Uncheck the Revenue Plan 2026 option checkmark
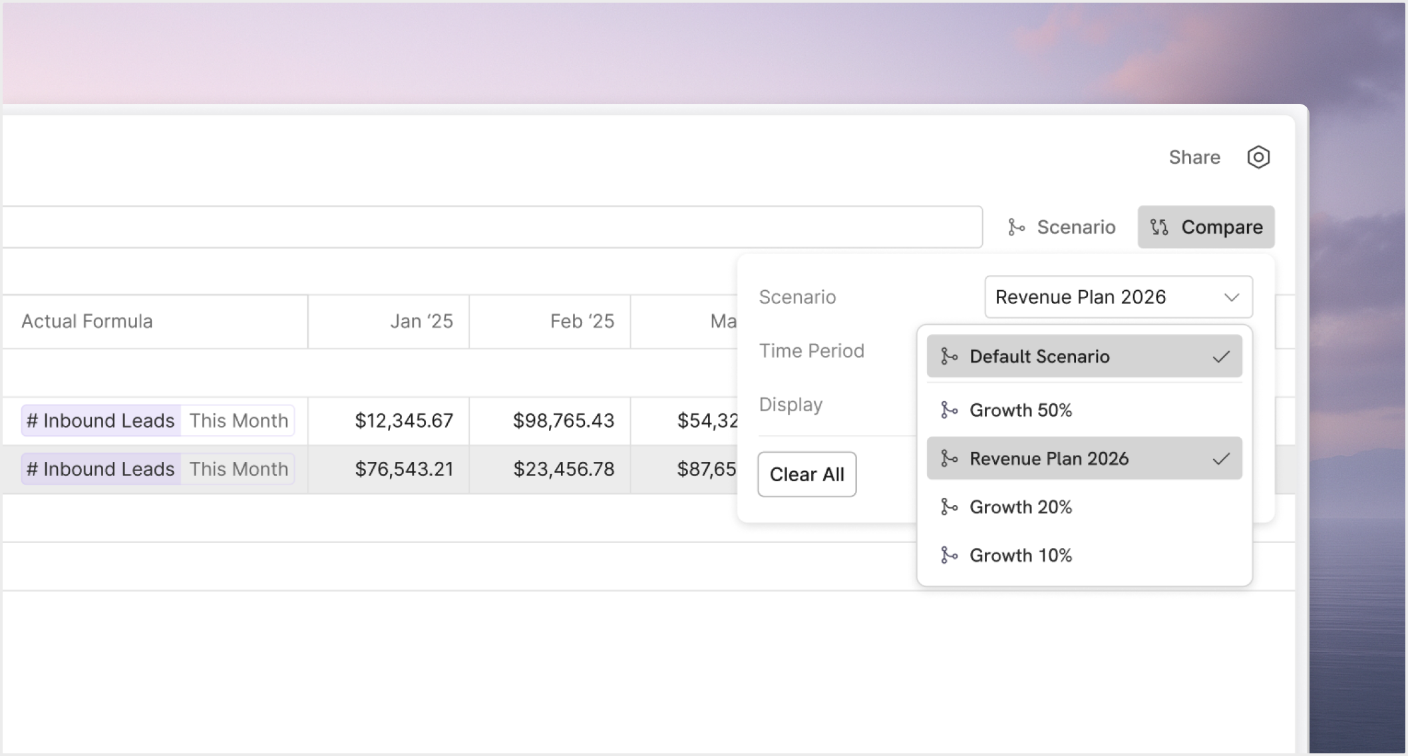The image size is (1408, 756). [x=1221, y=459]
